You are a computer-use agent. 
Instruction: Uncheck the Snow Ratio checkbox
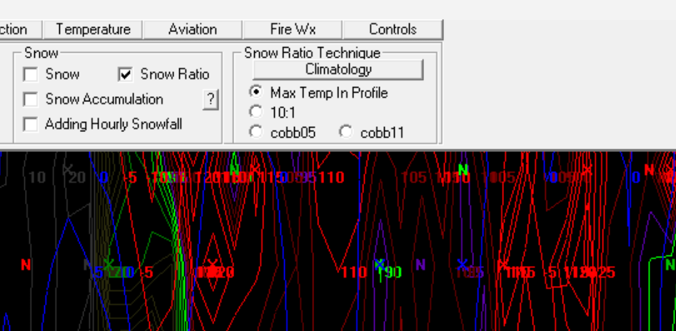pyautogui.click(x=126, y=75)
